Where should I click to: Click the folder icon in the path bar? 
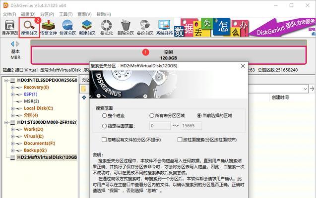84,89
